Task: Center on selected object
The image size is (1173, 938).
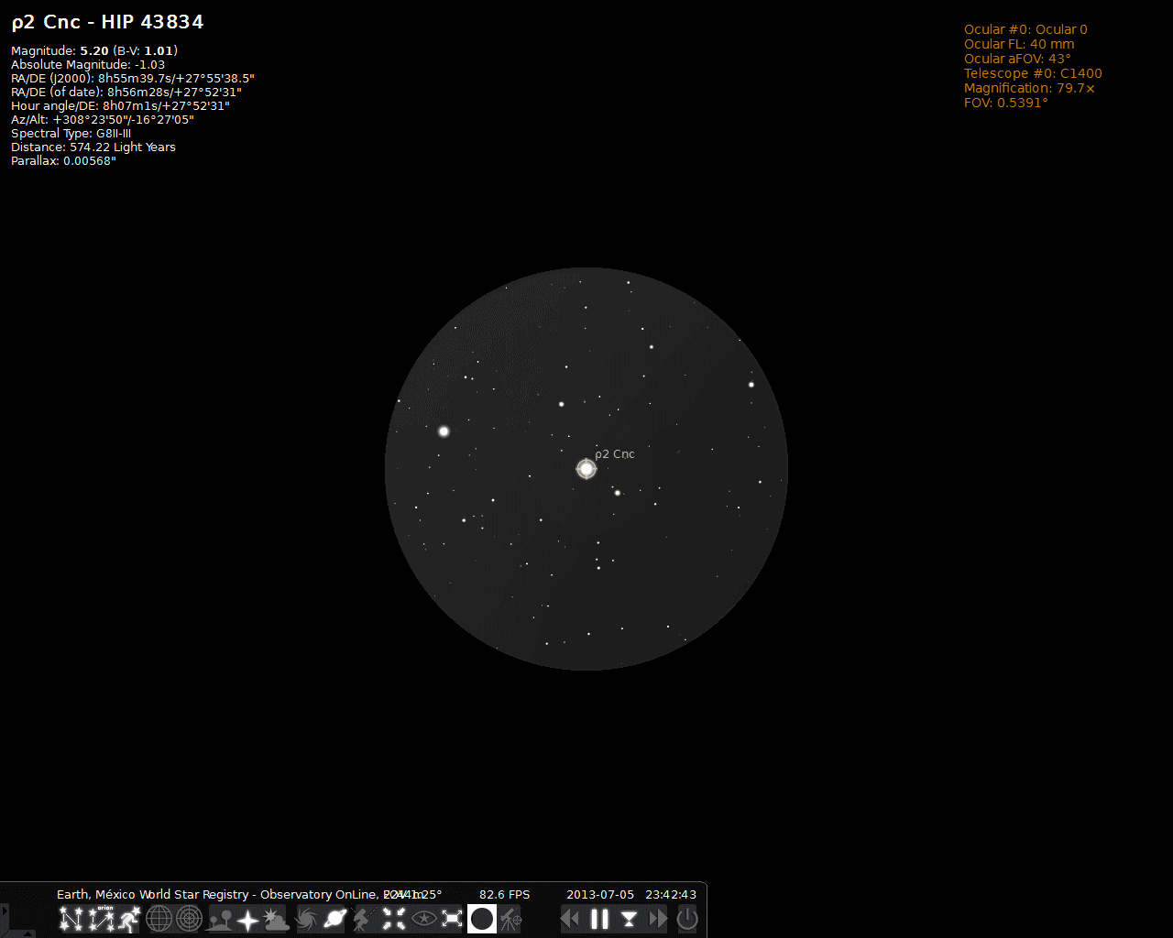Action: (394, 919)
